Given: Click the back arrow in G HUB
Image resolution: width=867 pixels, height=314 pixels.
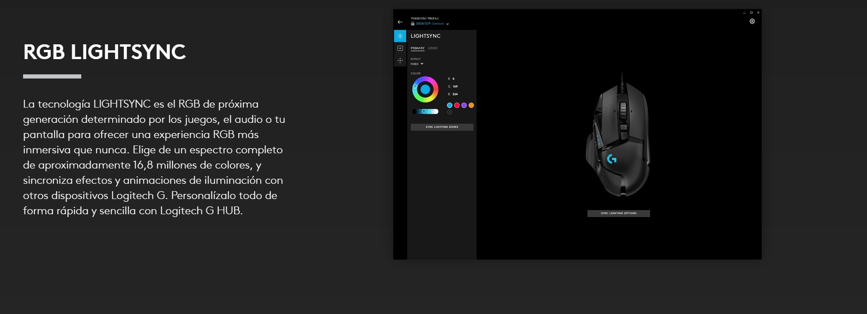Looking at the screenshot, I should [400, 22].
